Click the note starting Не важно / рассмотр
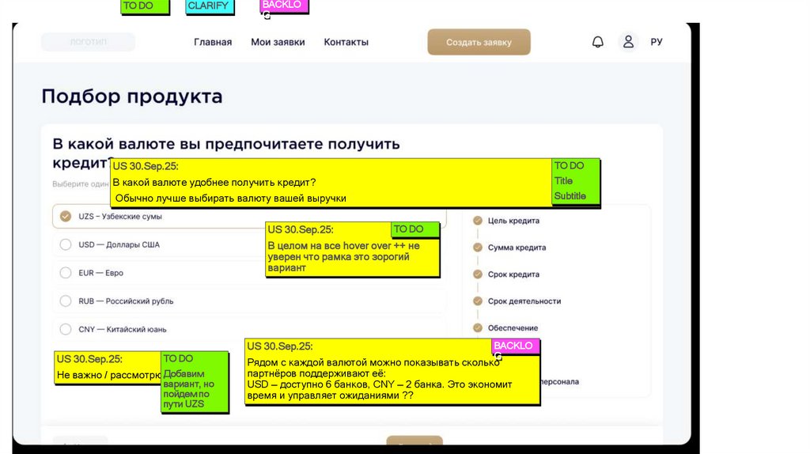The image size is (810, 454). coord(108,367)
